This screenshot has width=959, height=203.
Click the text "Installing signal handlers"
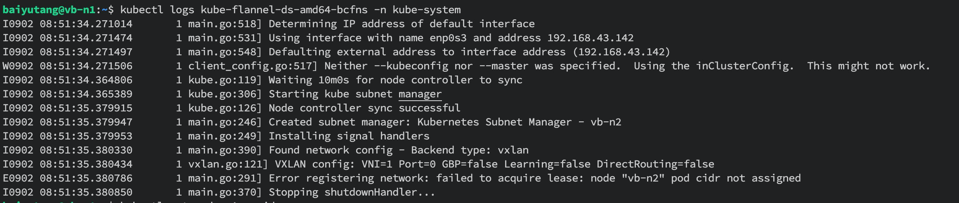pos(349,136)
